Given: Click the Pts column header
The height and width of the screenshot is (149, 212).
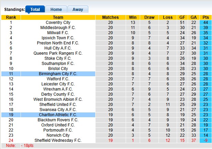Looking at the screenshot, I should tap(205, 17).
